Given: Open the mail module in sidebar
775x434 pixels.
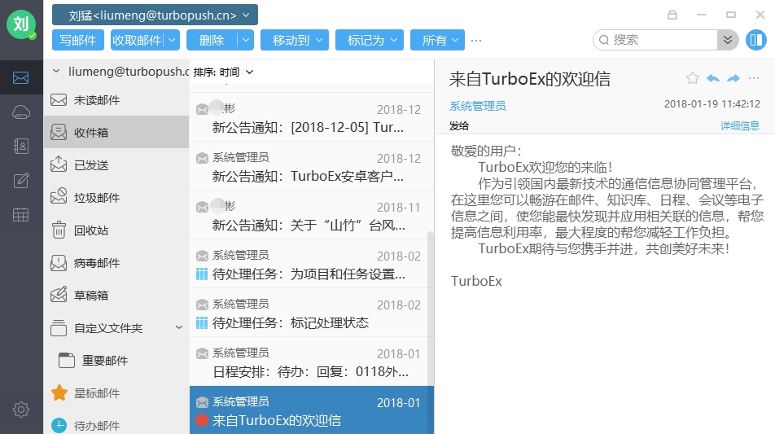Looking at the screenshot, I should coord(21,77).
